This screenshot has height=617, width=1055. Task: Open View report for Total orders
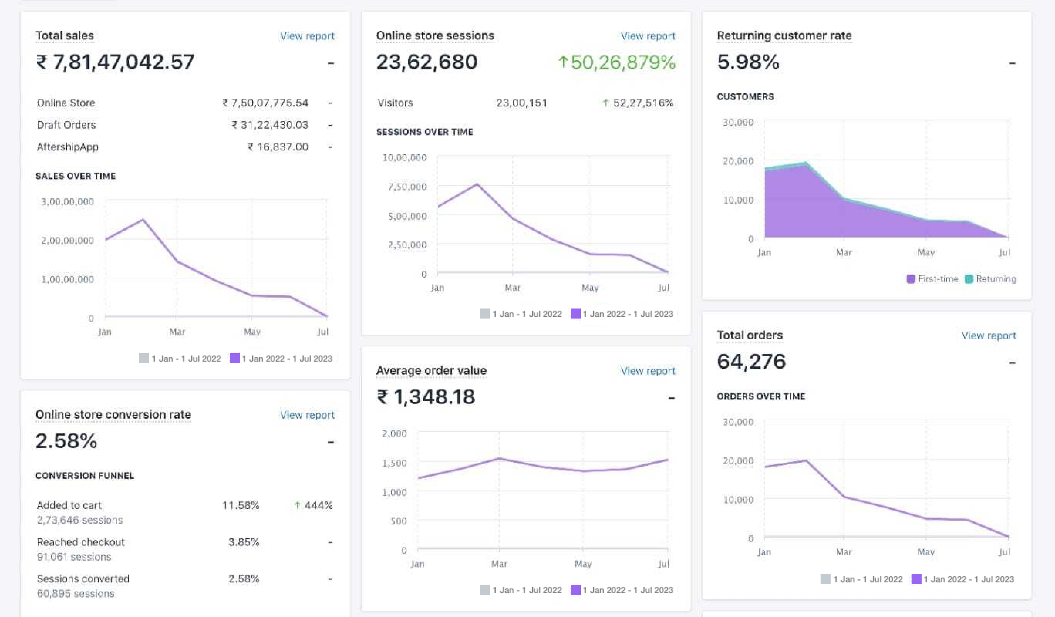pyautogui.click(x=988, y=336)
